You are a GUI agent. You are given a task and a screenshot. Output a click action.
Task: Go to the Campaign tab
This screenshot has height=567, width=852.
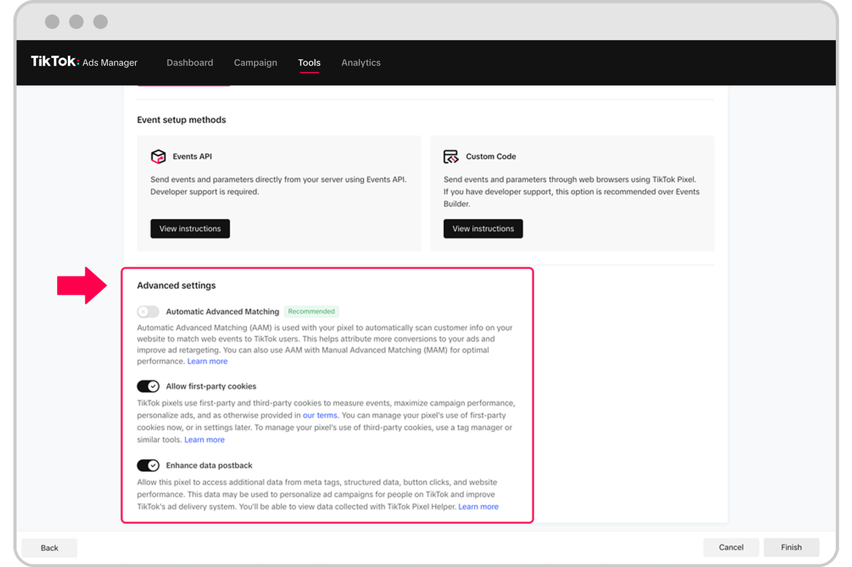pyautogui.click(x=256, y=62)
